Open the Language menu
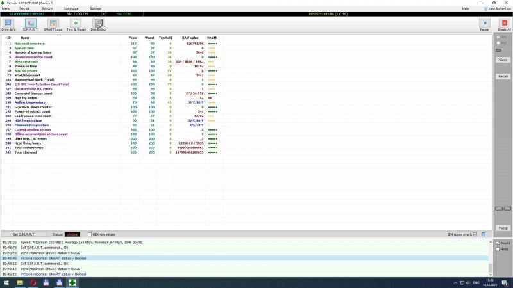Screen dimensions: 513x288 coord(72,8)
